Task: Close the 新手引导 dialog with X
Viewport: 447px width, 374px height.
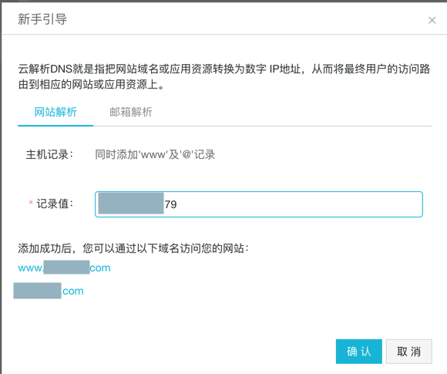Action: pyautogui.click(x=432, y=20)
